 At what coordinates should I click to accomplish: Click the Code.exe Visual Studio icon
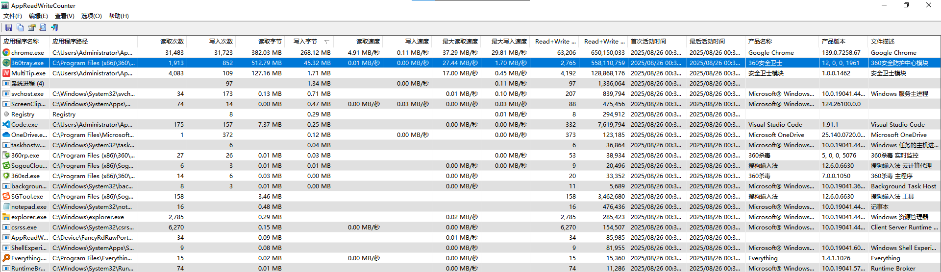[6, 124]
